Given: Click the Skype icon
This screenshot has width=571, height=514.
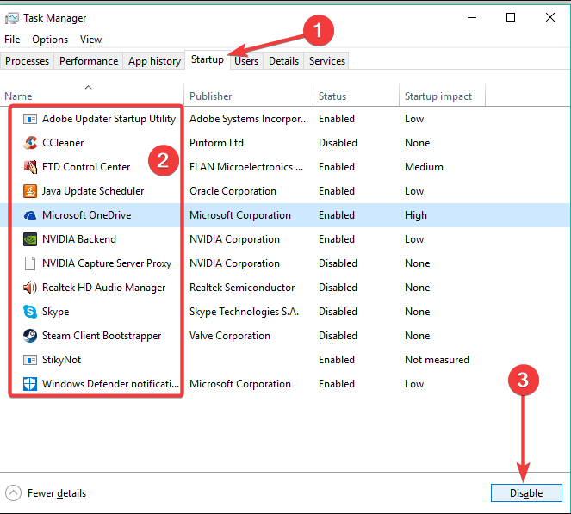Looking at the screenshot, I should 30,312.
